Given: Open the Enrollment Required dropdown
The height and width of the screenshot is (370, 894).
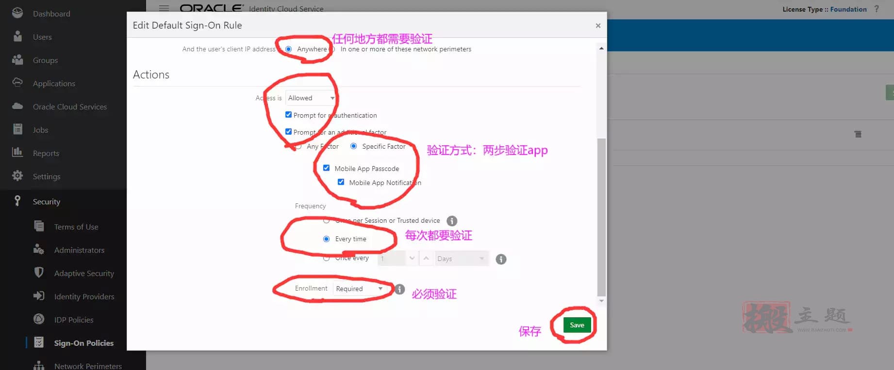Looking at the screenshot, I should 359,289.
